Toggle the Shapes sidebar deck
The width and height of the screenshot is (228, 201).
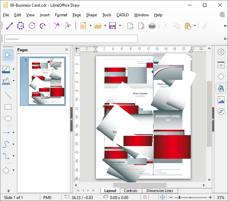221,77
